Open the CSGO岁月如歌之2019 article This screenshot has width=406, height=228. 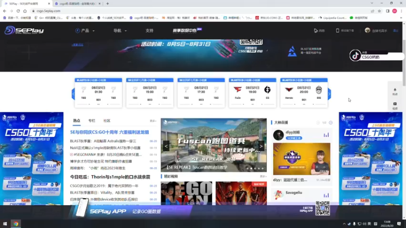tap(104, 186)
